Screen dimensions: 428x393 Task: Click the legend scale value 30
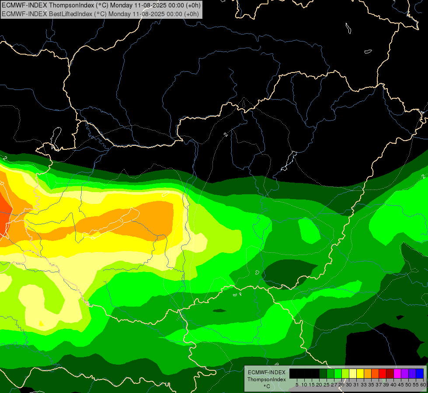click(x=349, y=385)
